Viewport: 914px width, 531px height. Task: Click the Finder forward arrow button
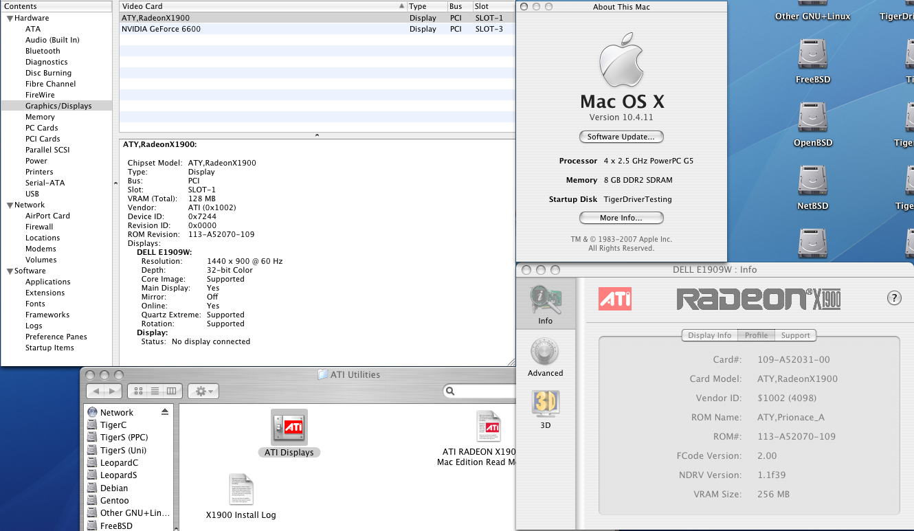[113, 391]
